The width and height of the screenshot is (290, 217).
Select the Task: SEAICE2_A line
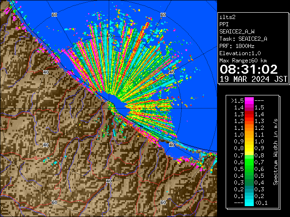coord(243,39)
